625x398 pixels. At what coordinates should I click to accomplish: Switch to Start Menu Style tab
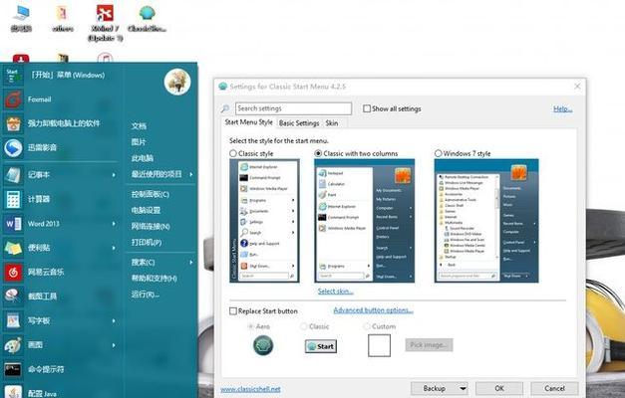[x=249, y=122]
